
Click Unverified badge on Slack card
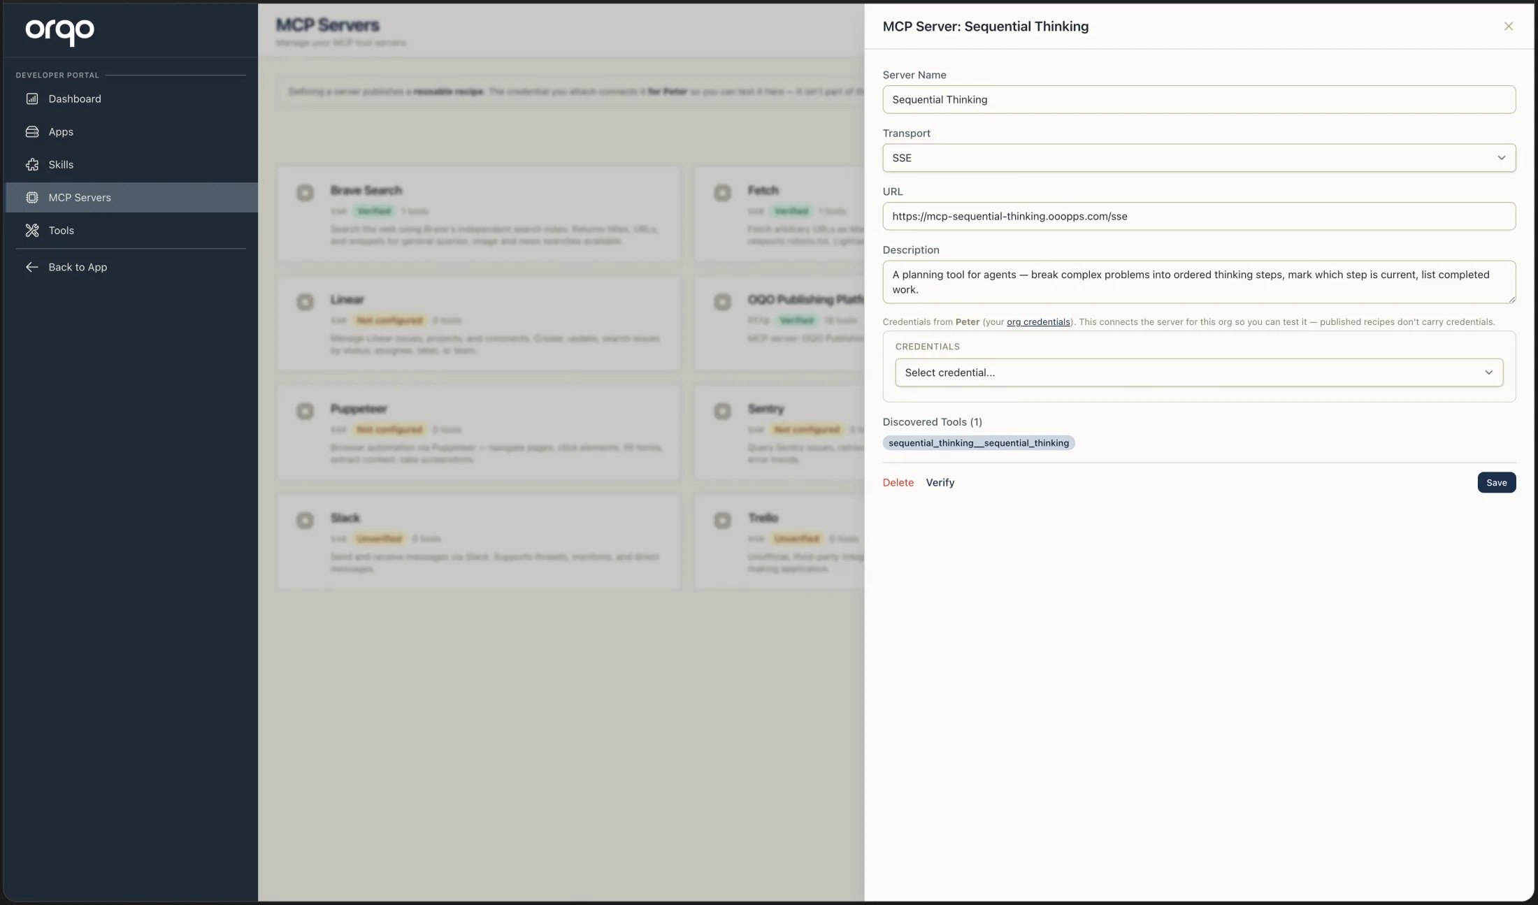(x=380, y=539)
